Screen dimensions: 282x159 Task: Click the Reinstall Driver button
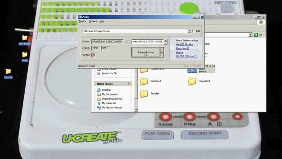coord(146,53)
